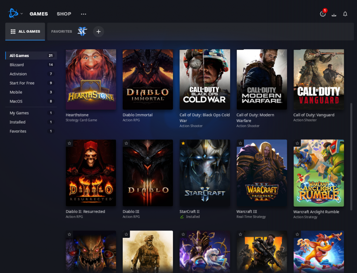Select the ALL GAMES tab
Image resolution: width=357 pixels, height=273 pixels.
(25, 31)
